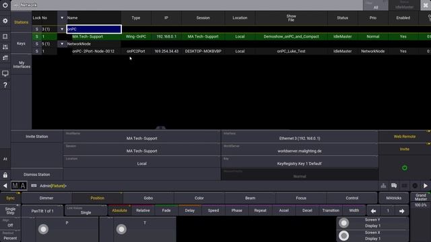
Task: Click the network stations icon on the command line
Action: 383,186
